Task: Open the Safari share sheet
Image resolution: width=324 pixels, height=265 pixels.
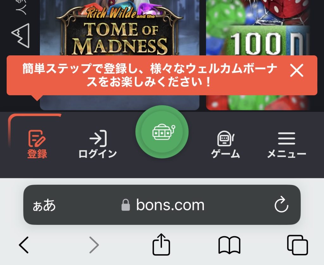Action: (161, 244)
